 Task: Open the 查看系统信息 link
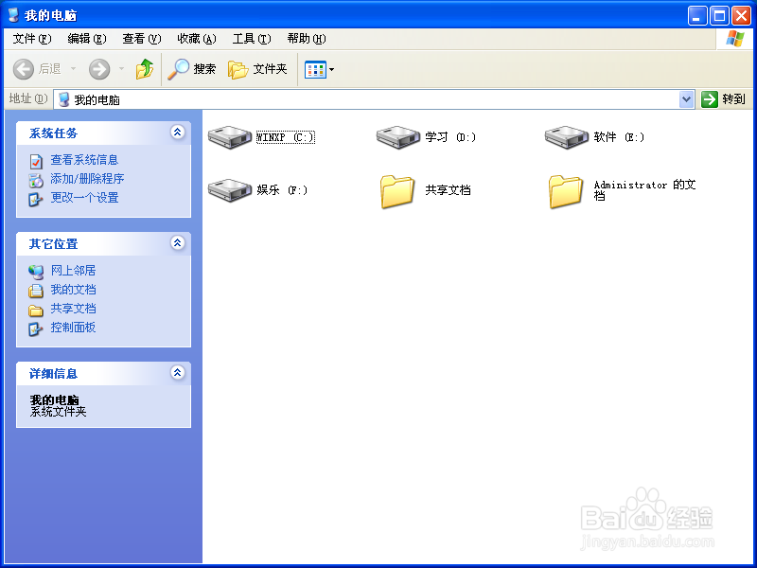pyautogui.click(x=84, y=160)
